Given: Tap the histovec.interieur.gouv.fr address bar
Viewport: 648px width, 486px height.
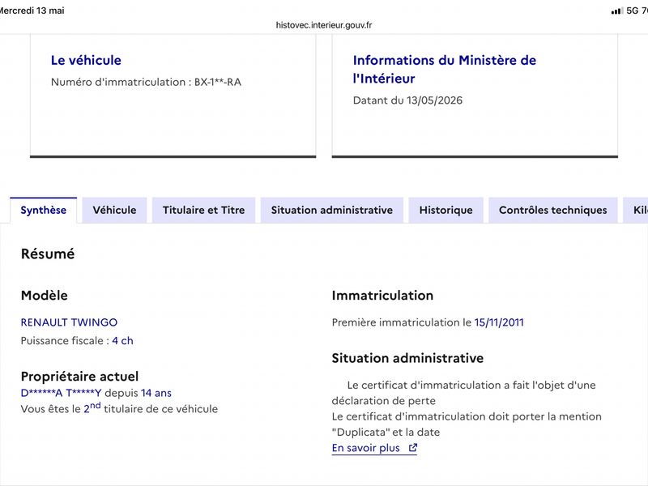Looking at the screenshot, I should click(x=324, y=25).
